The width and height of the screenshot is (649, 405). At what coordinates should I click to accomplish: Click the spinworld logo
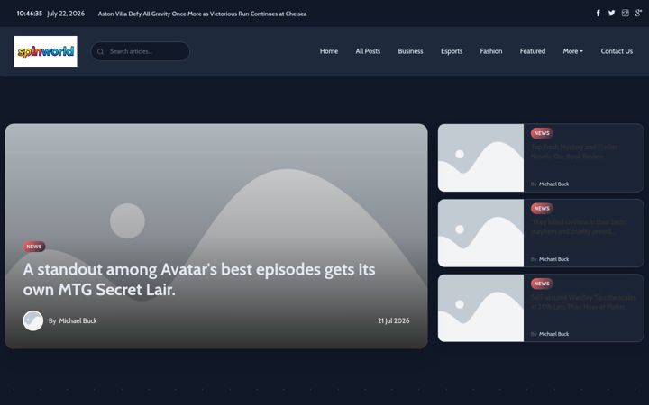pos(46,51)
